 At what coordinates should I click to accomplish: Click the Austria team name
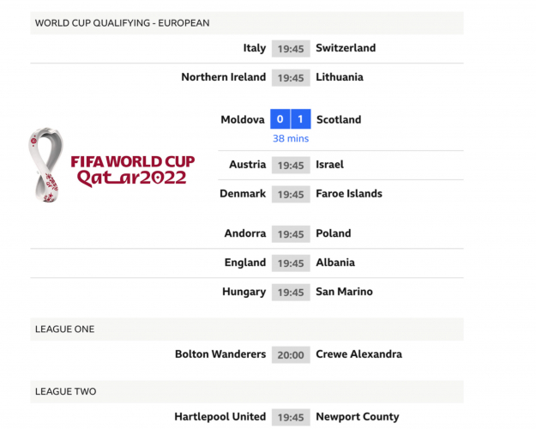click(x=247, y=165)
